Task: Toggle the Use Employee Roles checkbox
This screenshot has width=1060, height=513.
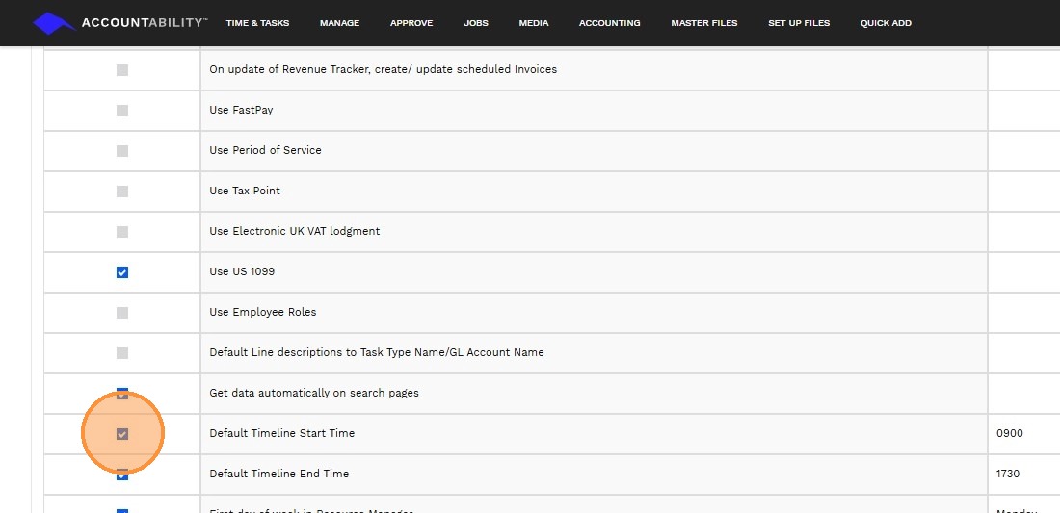Action: tap(122, 313)
